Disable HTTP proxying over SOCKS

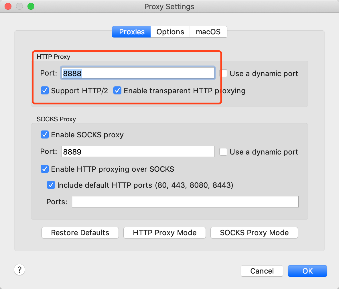click(x=45, y=169)
